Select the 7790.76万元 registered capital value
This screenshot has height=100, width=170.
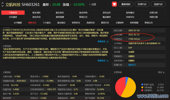[134, 39]
